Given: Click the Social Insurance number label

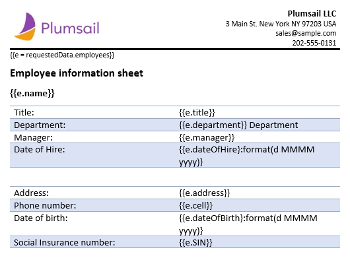Looking at the screenshot, I should coord(65,242).
